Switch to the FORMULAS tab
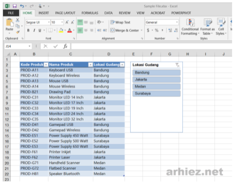234x184 pixels. [90, 13]
